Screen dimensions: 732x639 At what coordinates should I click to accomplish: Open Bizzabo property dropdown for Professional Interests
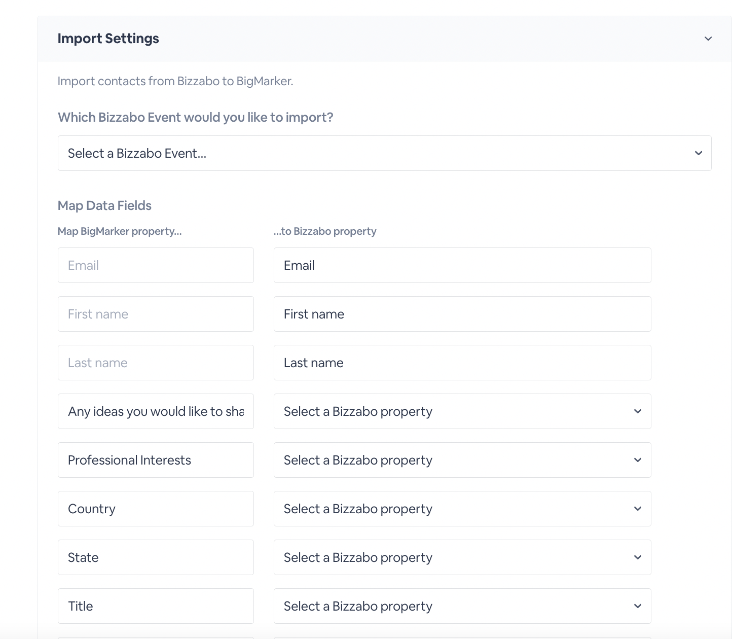click(x=462, y=460)
